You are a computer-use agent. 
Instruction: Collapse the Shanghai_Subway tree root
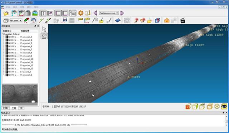point(11,34)
